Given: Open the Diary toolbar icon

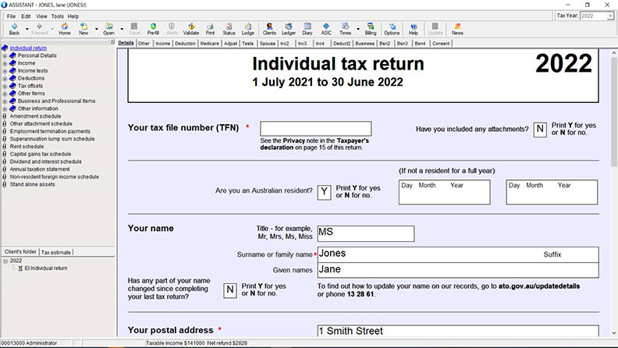Looking at the screenshot, I should [307, 29].
